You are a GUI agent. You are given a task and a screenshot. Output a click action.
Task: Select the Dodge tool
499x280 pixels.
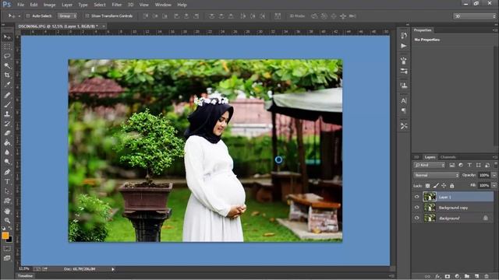(7, 162)
